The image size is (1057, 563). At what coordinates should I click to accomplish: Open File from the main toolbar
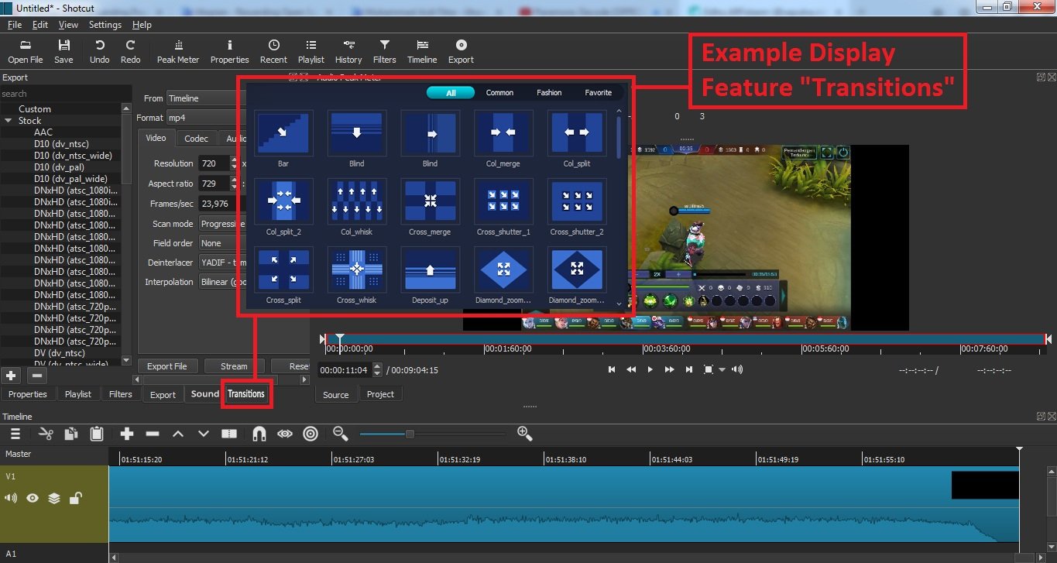(26, 51)
